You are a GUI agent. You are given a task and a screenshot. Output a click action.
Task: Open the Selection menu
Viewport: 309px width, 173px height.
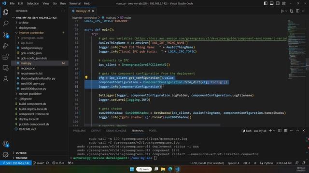coord(33,3)
